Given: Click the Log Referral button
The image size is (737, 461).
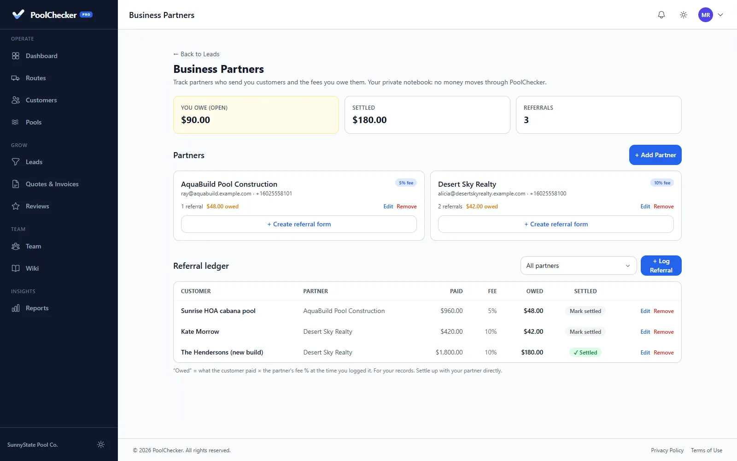Looking at the screenshot, I should [661, 266].
